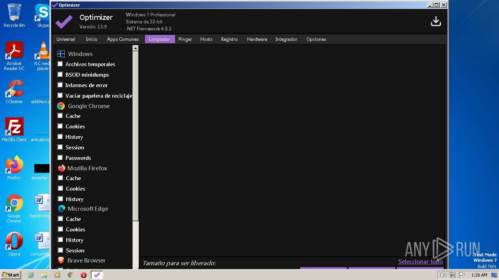Click the cleaner list scroll-up arrow
This screenshot has height=280, width=499.
click(x=135, y=48)
